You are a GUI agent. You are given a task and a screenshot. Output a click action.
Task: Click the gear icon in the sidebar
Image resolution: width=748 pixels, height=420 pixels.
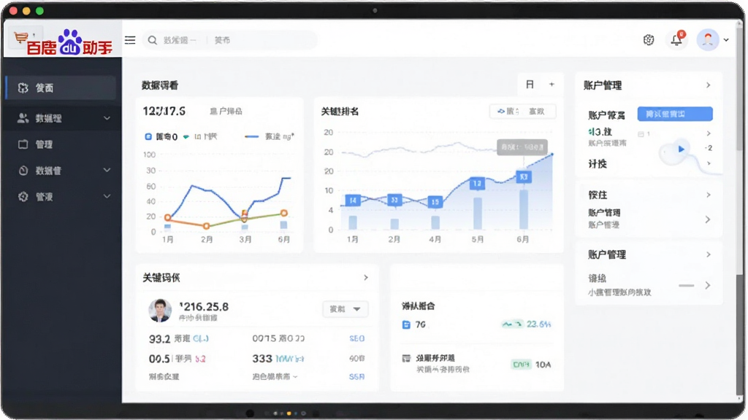point(23,196)
